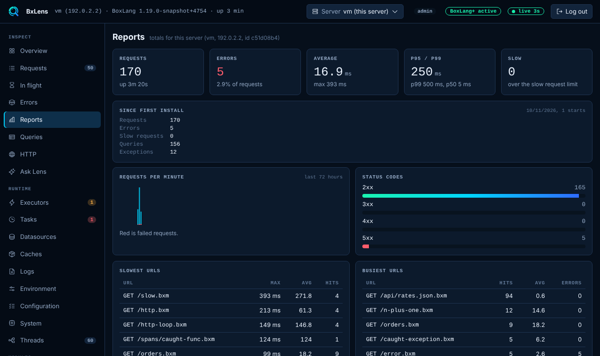Click the Errors summary card showing 5
Viewport: 600px width, 356px height.
coord(255,72)
